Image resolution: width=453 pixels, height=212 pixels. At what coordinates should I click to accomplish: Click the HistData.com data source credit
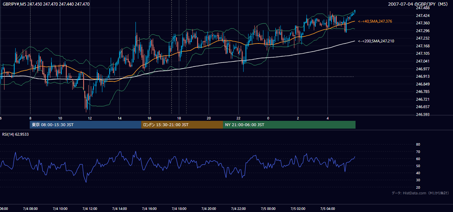click(420, 193)
